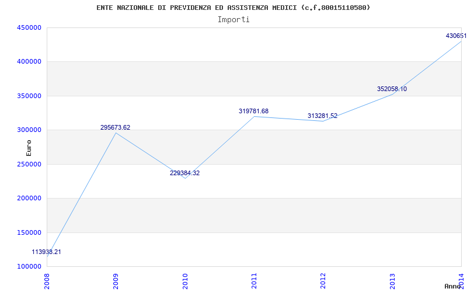The height and width of the screenshot is (292, 467).
Task: Click the data label 319781.68
Action: tap(253, 111)
